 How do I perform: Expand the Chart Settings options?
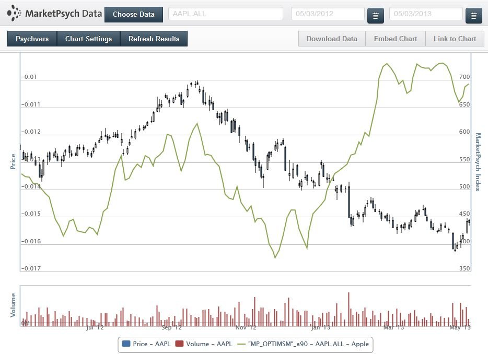(x=88, y=39)
